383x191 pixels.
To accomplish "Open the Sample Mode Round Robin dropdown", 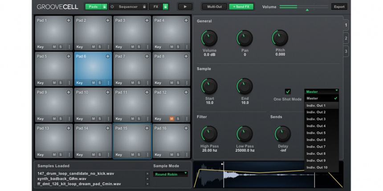I will click(171, 174).
